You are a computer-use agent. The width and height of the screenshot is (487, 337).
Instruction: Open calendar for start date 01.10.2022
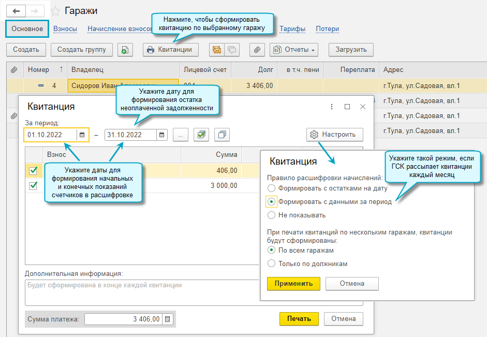click(x=82, y=135)
